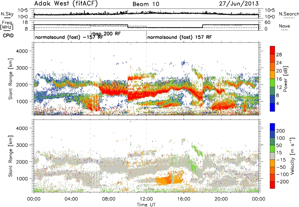Click the '3000' tick of the velocity panel
Image resolution: width=299 pixels, height=207 pixels.
click(x=22, y=145)
